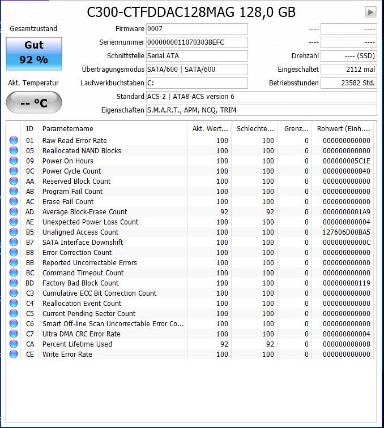Click the Drehzahl field showing ---- (SSD)
This screenshot has width=384, height=428.
(x=349, y=55)
